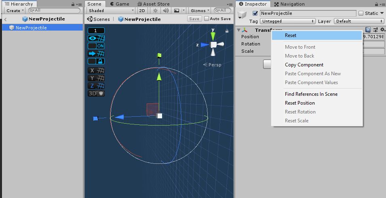Open the Hierarchy Create dropdown
386x198 pixels.
pos(15,10)
